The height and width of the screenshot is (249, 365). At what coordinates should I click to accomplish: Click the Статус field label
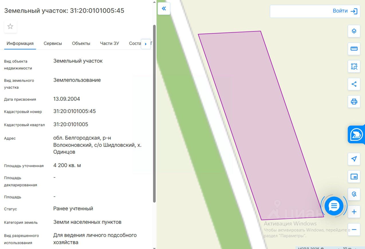tap(11, 209)
